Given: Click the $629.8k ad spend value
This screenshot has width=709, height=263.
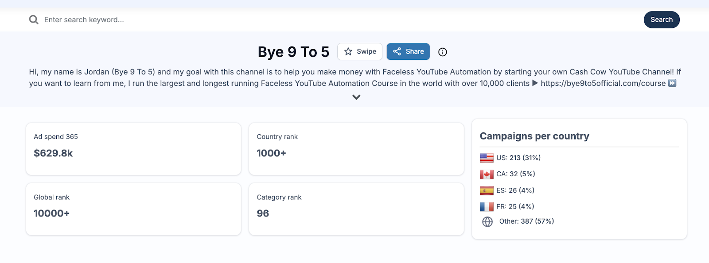Looking at the screenshot, I should click(53, 153).
